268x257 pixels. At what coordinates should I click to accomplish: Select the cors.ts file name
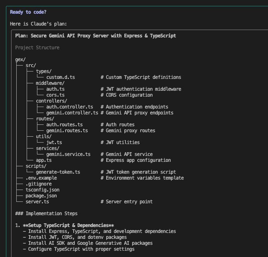tap(56, 95)
